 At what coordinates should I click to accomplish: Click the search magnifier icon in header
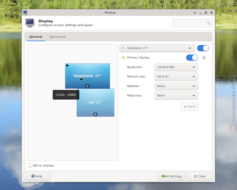pos(208,23)
